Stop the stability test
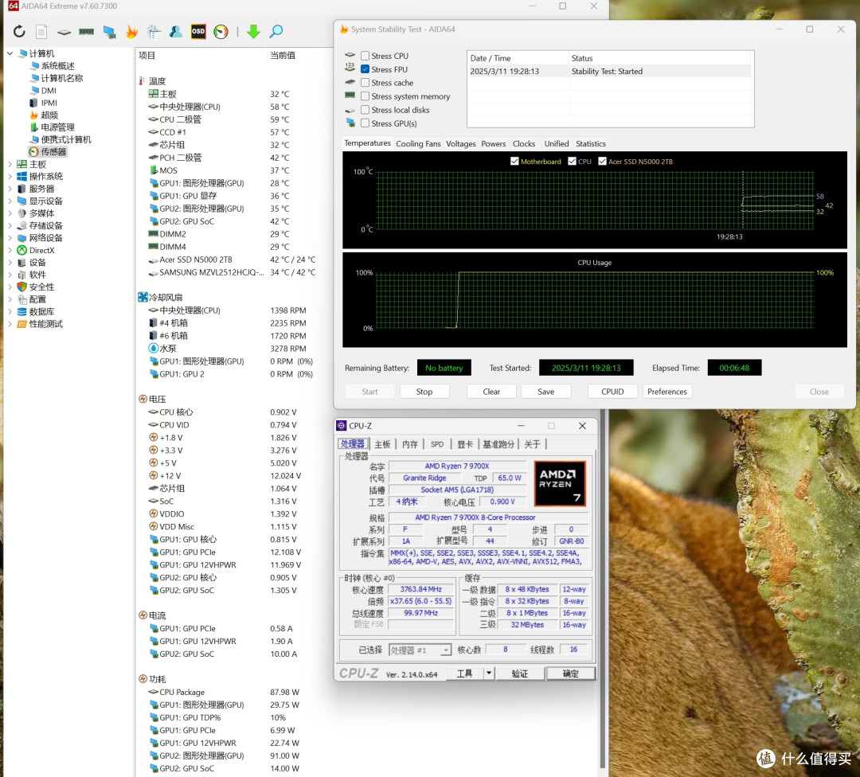Screen dimensions: 860x777 coord(424,392)
